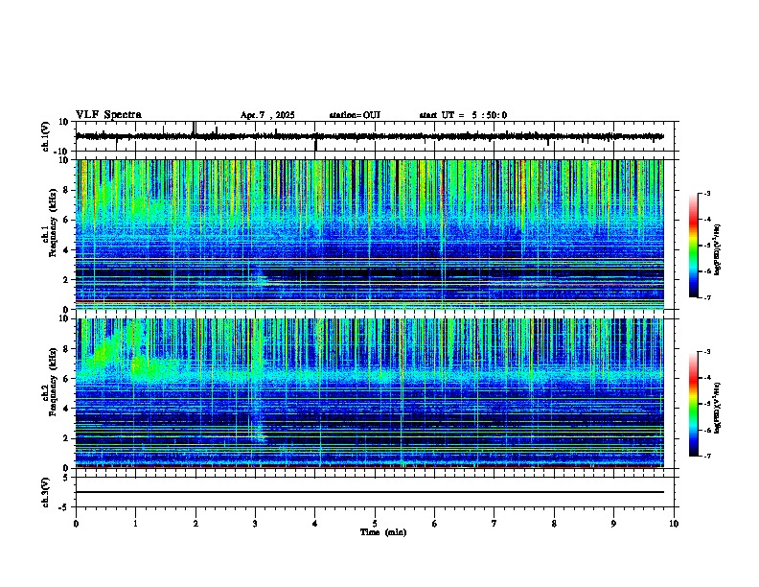
Task: Click the ch.2 colorbar log(PSD) label
Action: (718, 408)
